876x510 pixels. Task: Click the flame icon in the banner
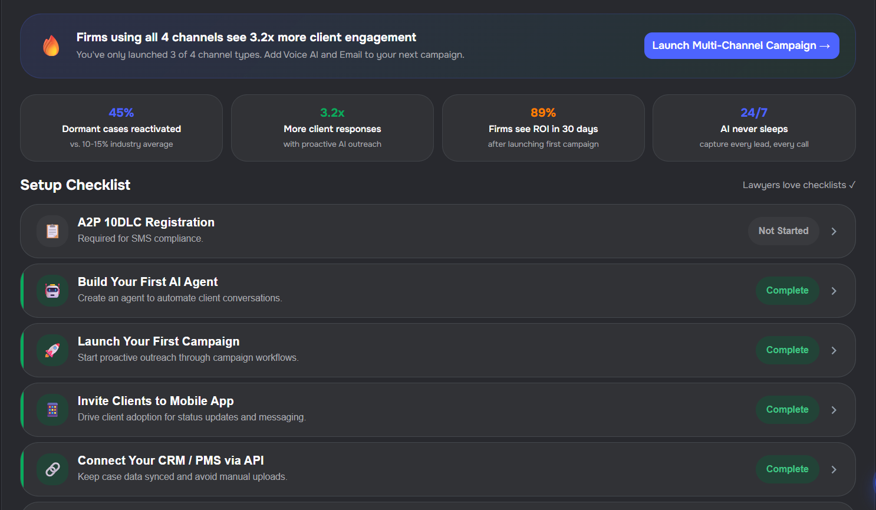pos(51,46)
